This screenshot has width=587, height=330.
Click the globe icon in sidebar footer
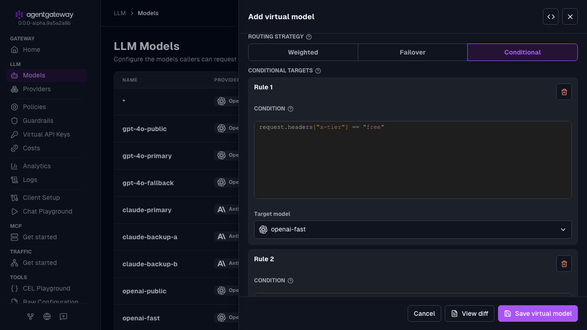tap(47, 316)
